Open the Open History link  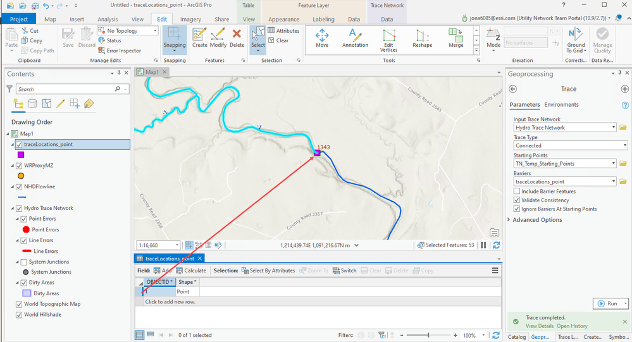click(572, 326)
